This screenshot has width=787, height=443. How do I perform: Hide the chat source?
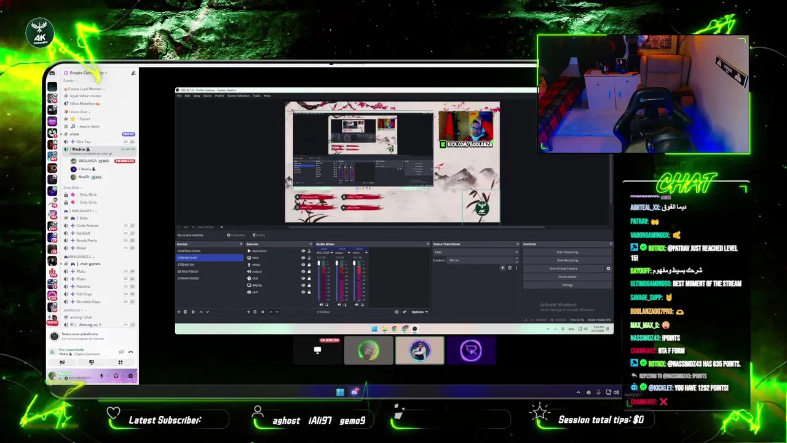[x=303, y=278]
